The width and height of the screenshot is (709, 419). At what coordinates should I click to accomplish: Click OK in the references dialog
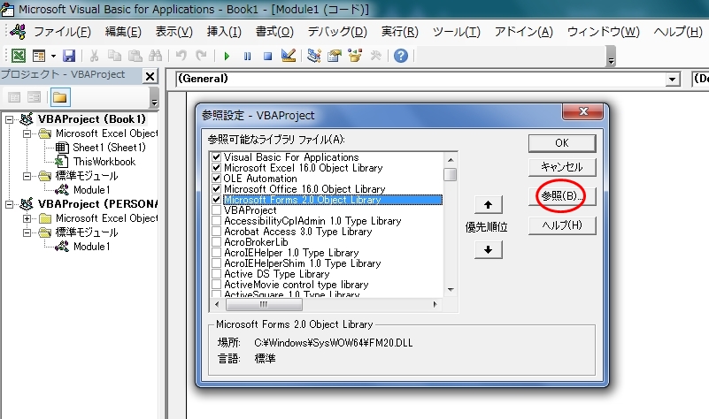pos(562,143)
